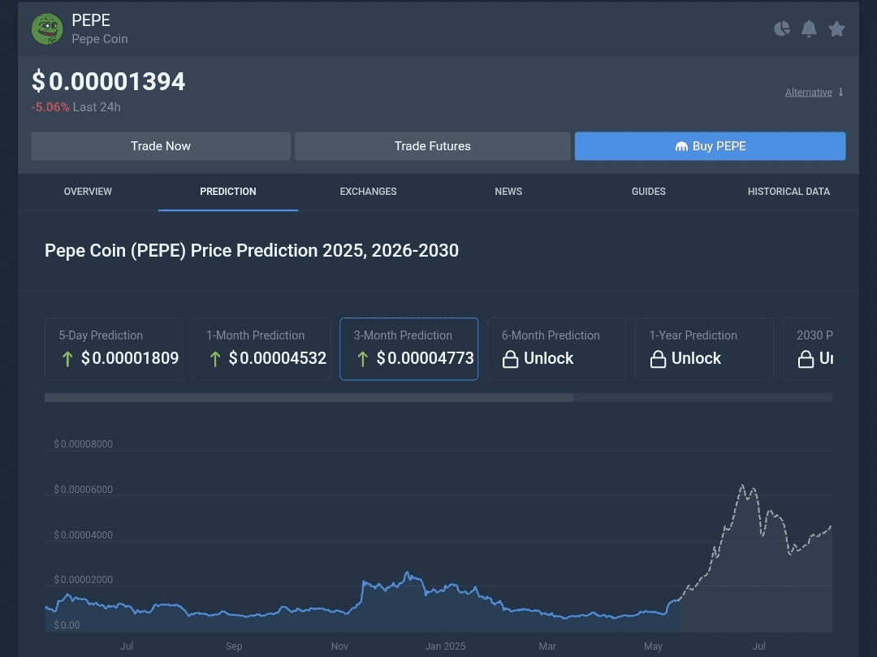877x657 pixels.
Task: Open the Historical Data tab
Action: (788, 192)
